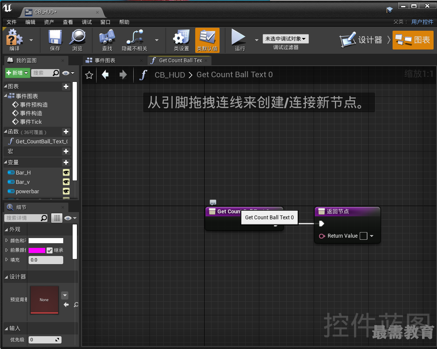
Task: Click the Find (查找) binoculars icon
Action: (x=107, y=40)
